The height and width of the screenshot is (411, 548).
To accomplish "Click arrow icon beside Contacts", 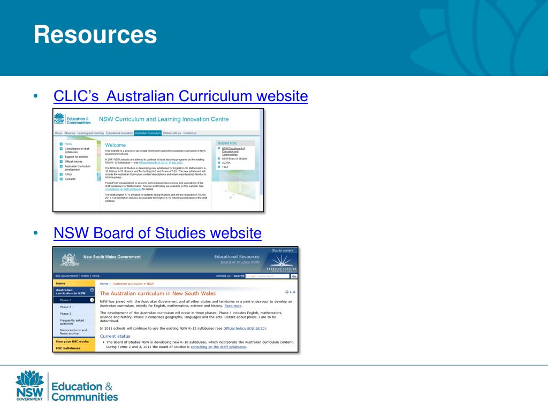I will (x=61, y=179).
